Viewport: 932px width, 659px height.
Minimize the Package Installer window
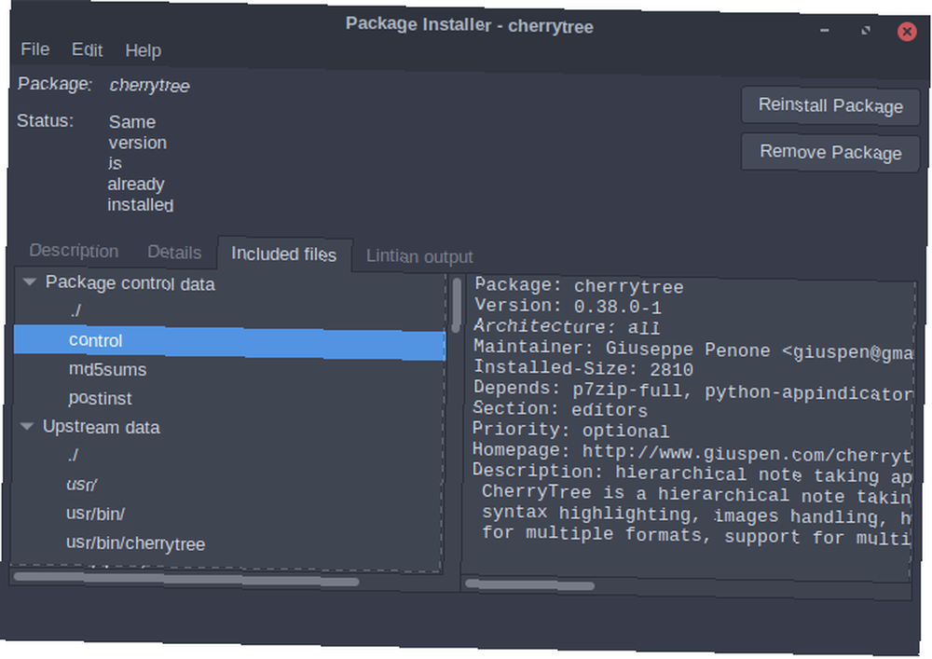point(825,30)
